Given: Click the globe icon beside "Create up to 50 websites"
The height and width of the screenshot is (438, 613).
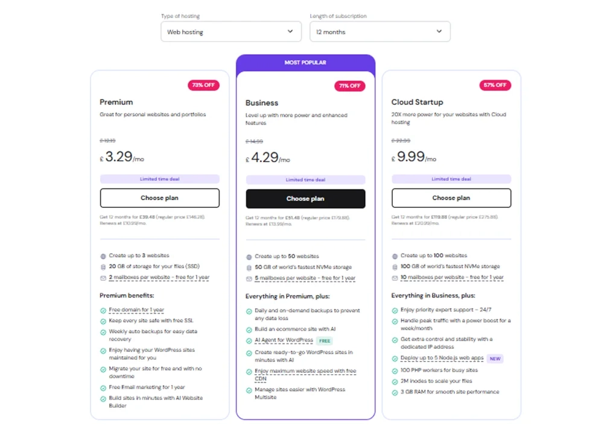Looking at the screenshot, I should (249, 255).
